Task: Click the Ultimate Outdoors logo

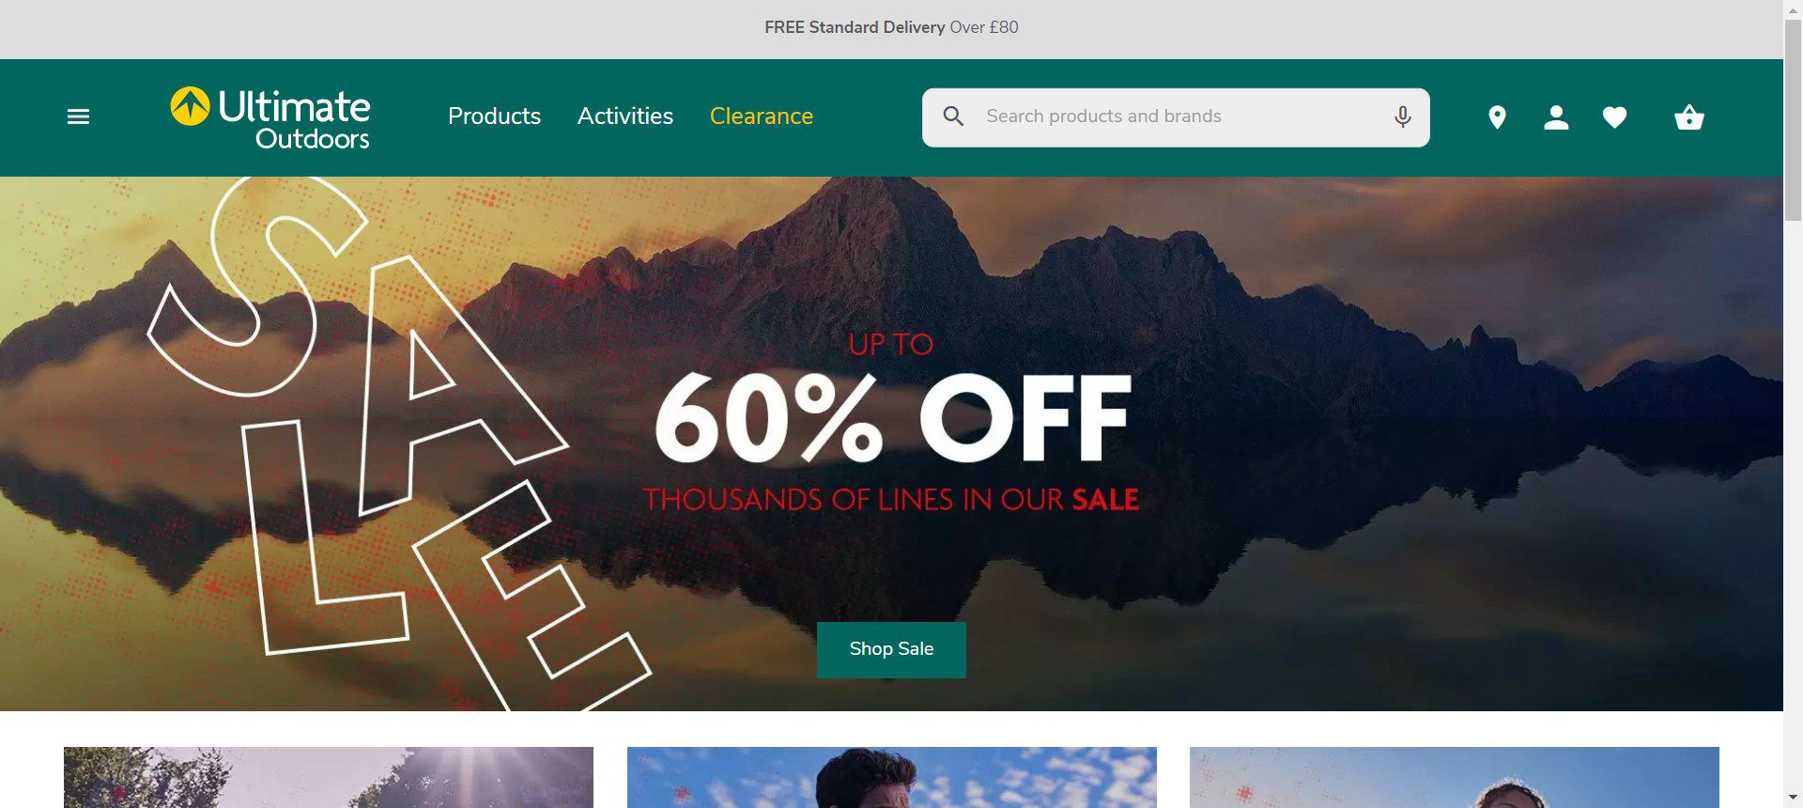Action: click(x=270, y=118)
